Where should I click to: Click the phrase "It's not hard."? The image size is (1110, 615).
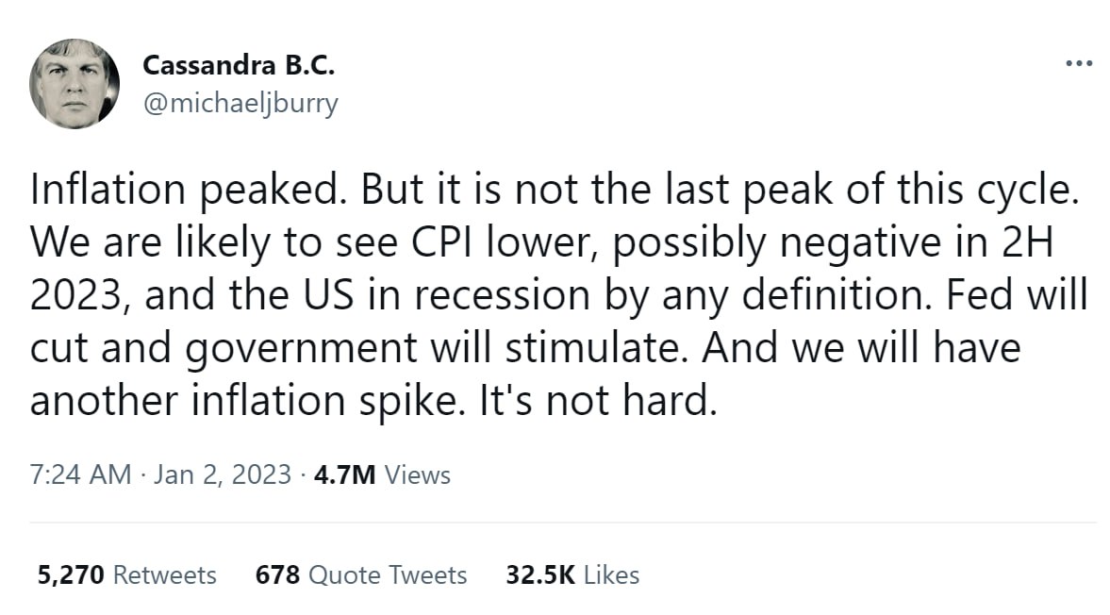pyautogui.click(x=590, y=400)
